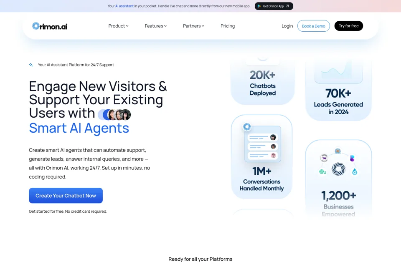401x267 pixels.
Task: Click the Orimon.ai logo
Action: click(x=50, y=26)
